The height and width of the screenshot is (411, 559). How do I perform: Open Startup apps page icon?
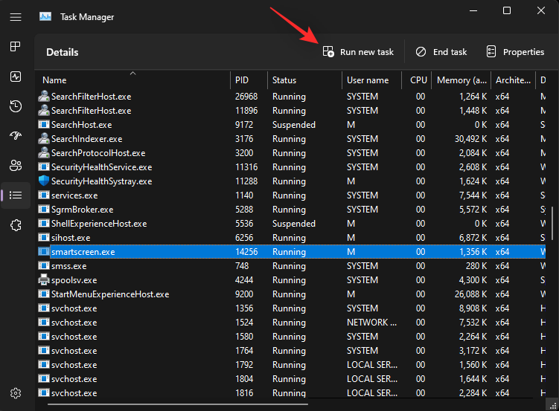pyautogui.click(x=16, y=136)
